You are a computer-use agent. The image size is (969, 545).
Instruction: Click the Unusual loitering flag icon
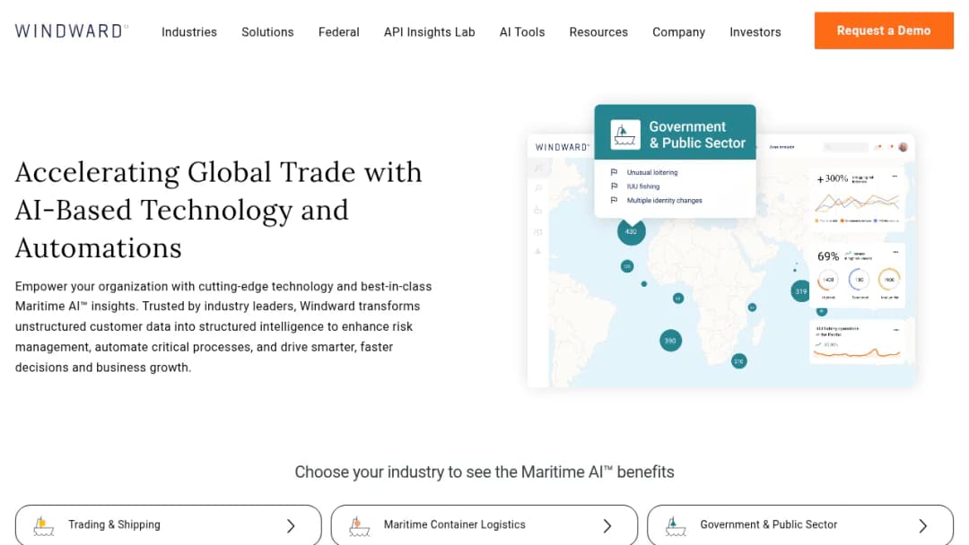614,172
